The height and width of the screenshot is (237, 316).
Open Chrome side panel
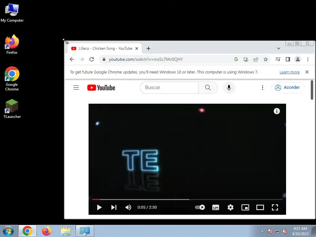288,59
